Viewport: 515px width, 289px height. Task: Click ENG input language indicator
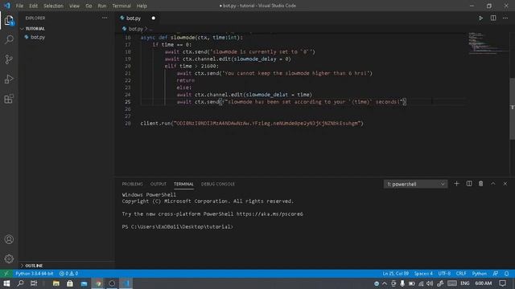click(465, 283)
